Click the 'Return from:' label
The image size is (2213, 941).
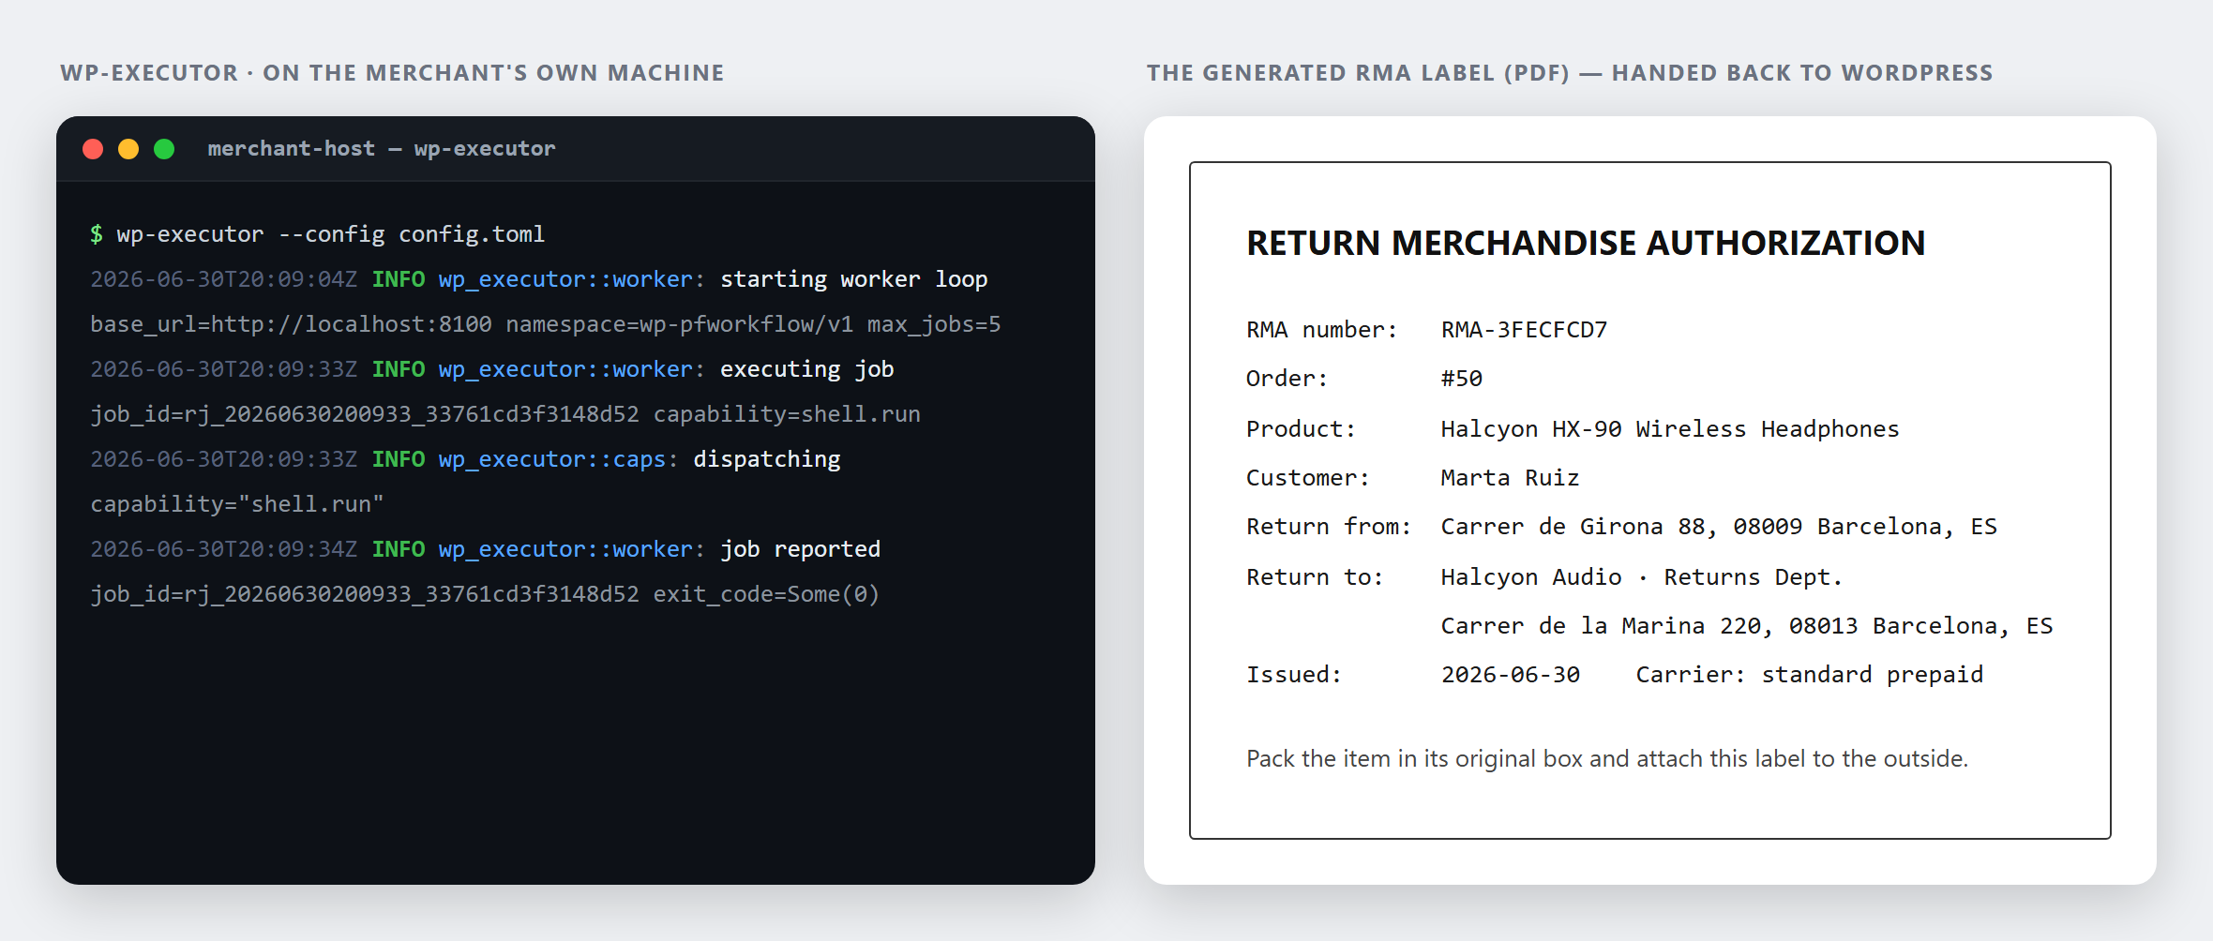coord(1329,527)
